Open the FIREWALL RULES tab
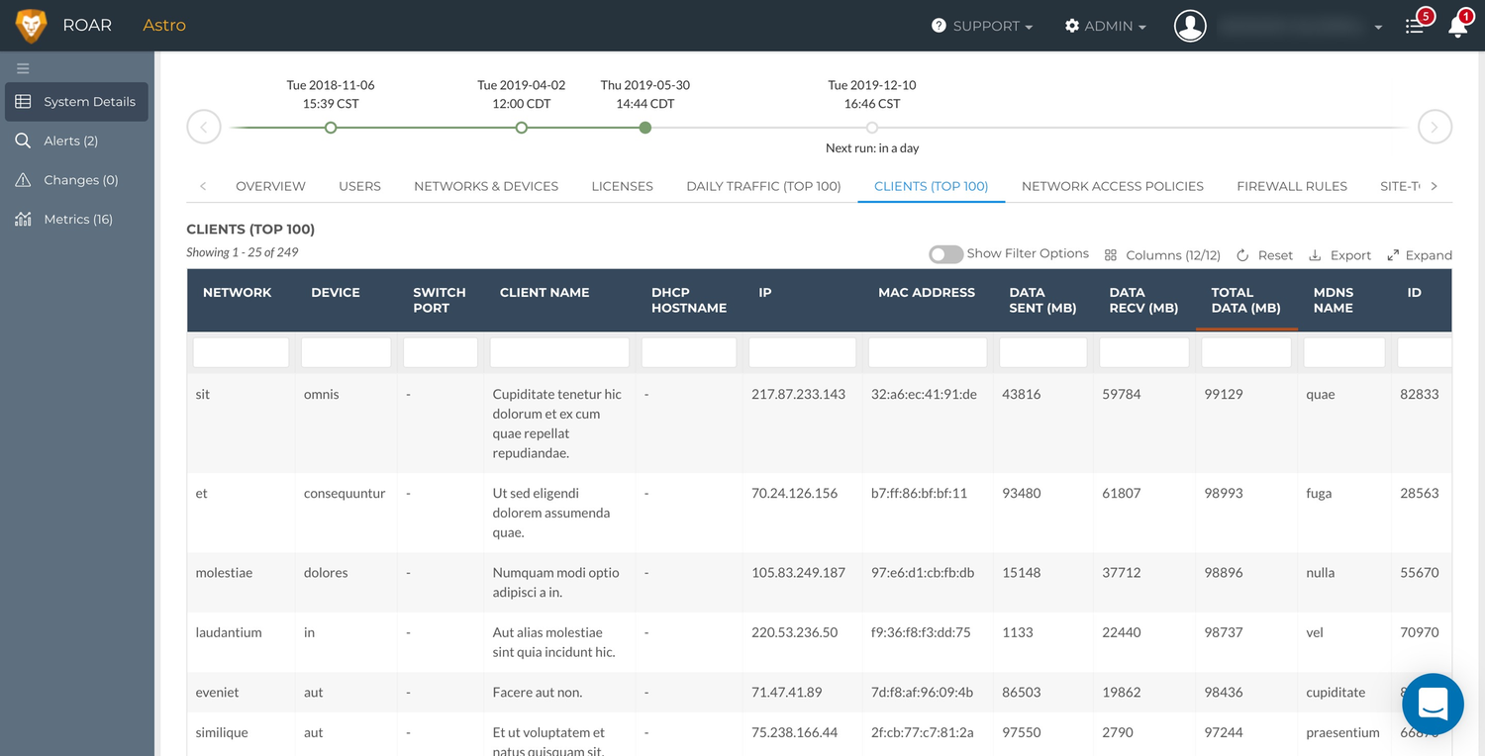 [1292, 186]
